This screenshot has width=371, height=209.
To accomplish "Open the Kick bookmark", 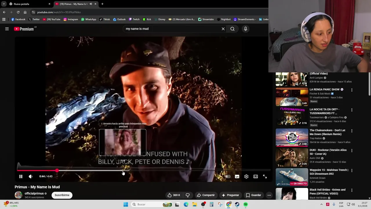I will point(147,19).
